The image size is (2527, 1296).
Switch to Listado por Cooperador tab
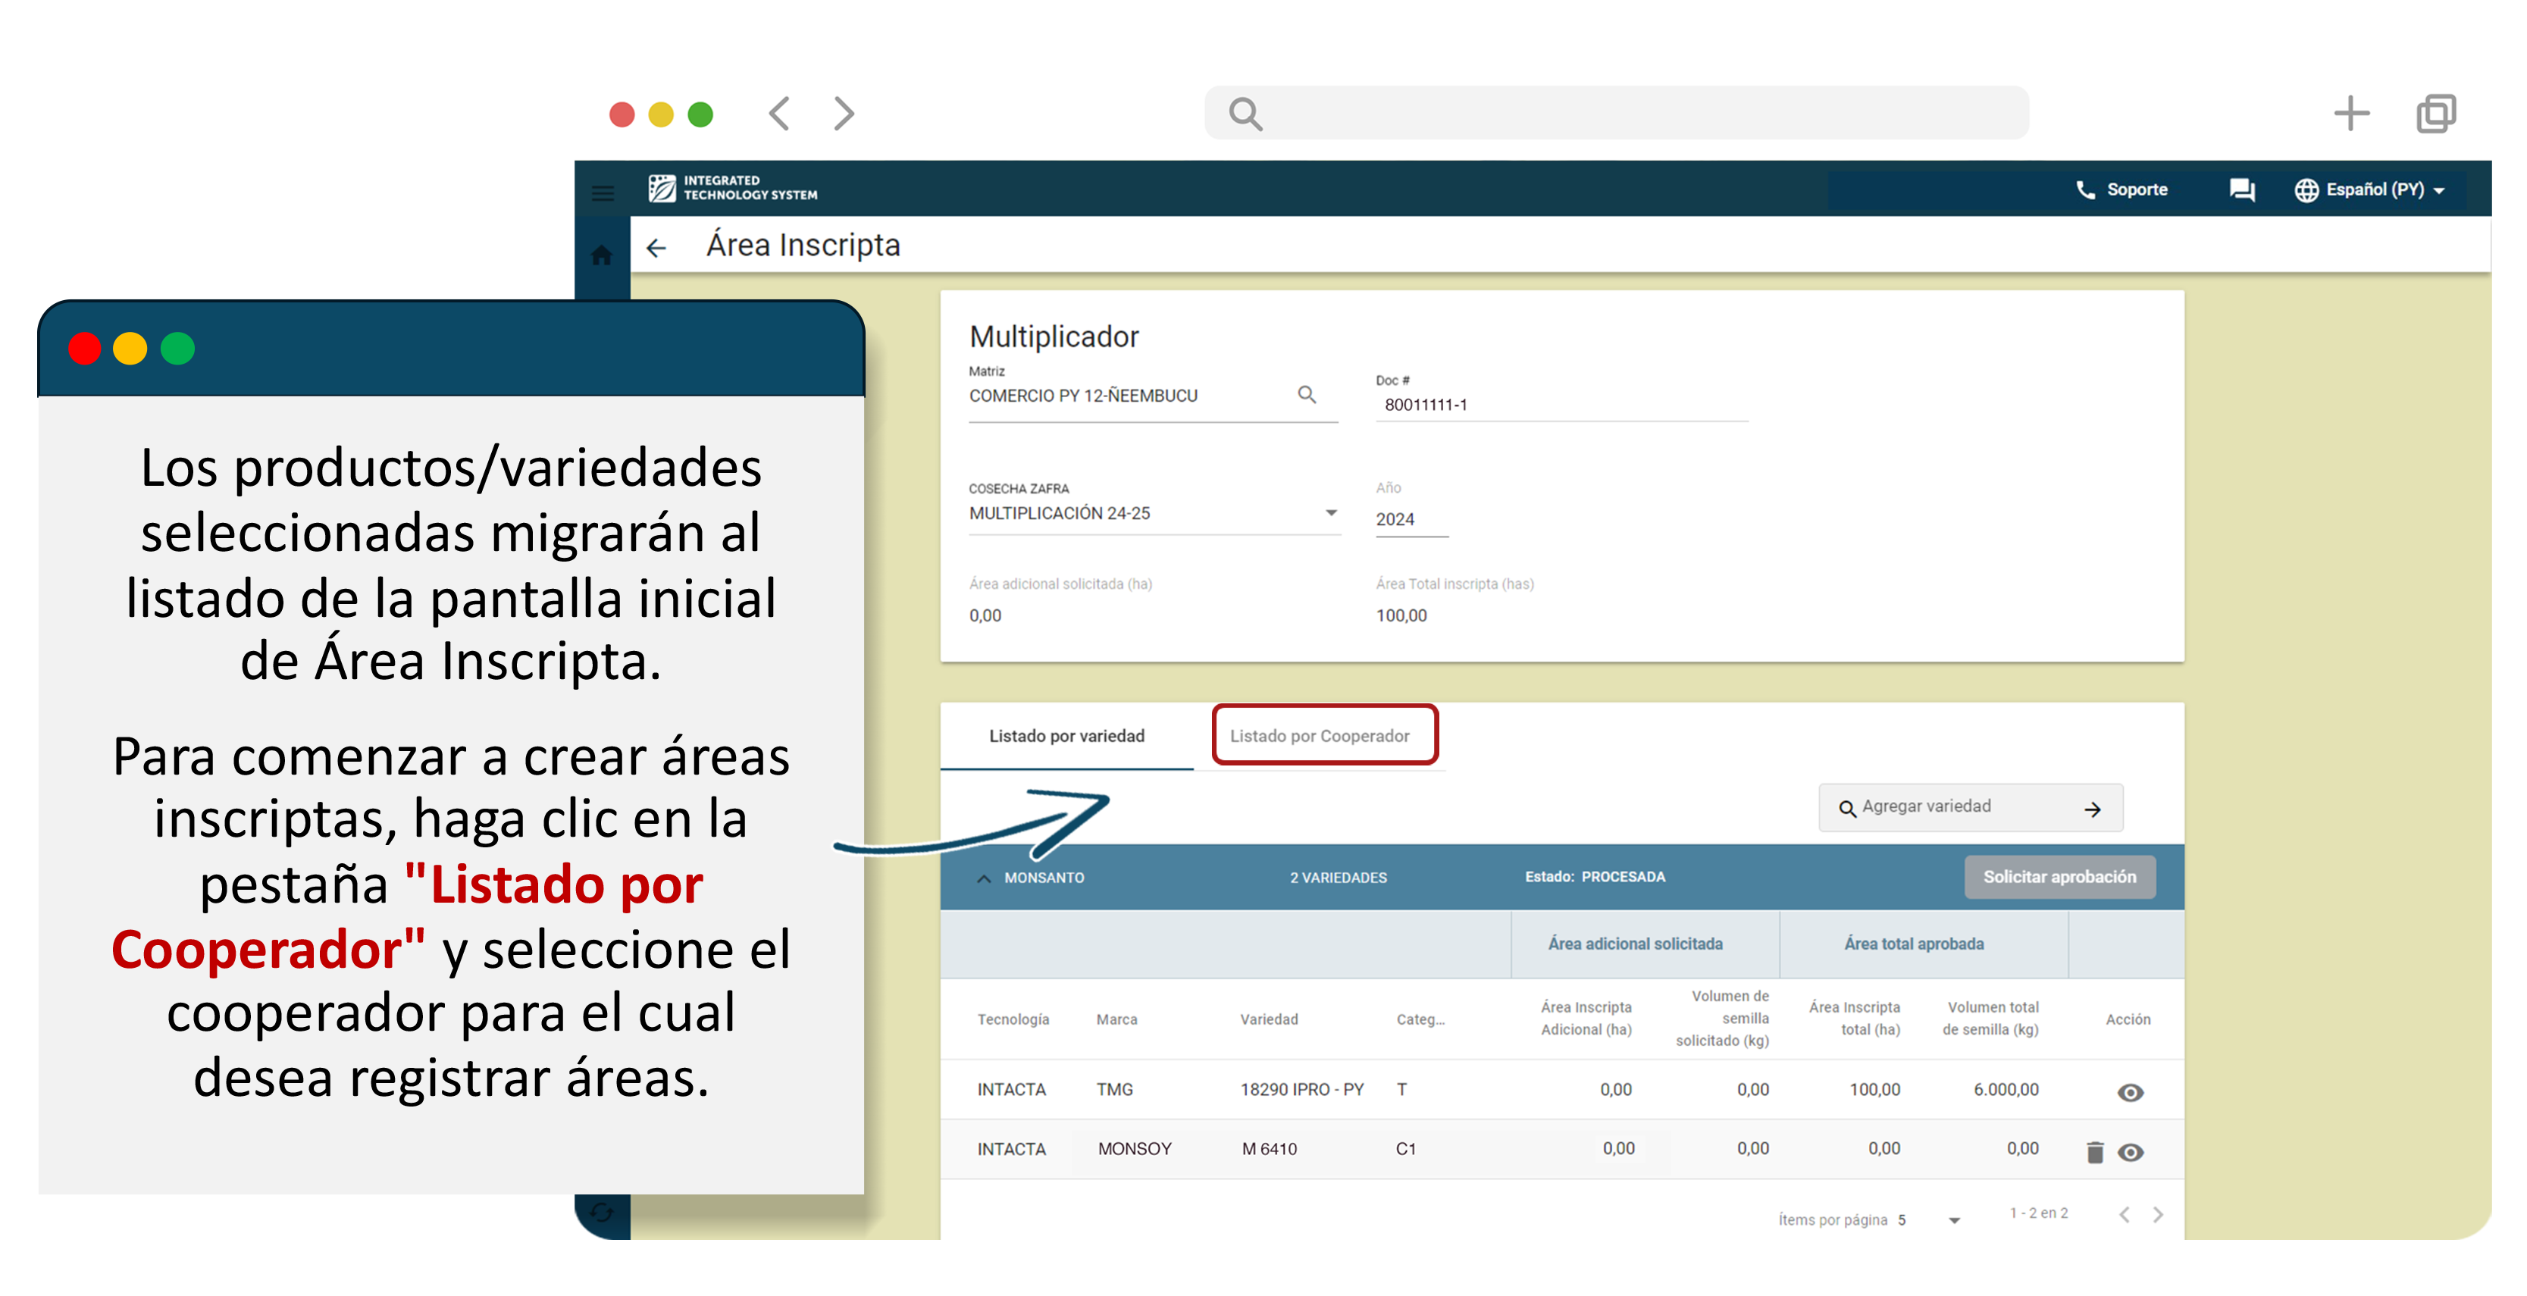pyautogui.click(x=1320, y=735)
